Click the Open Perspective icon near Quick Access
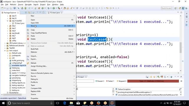This screenshot has height=106, width=189. 175,8
